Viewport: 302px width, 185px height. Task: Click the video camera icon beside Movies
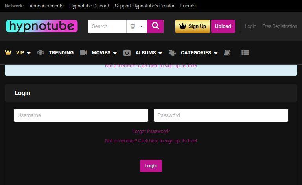83,52
